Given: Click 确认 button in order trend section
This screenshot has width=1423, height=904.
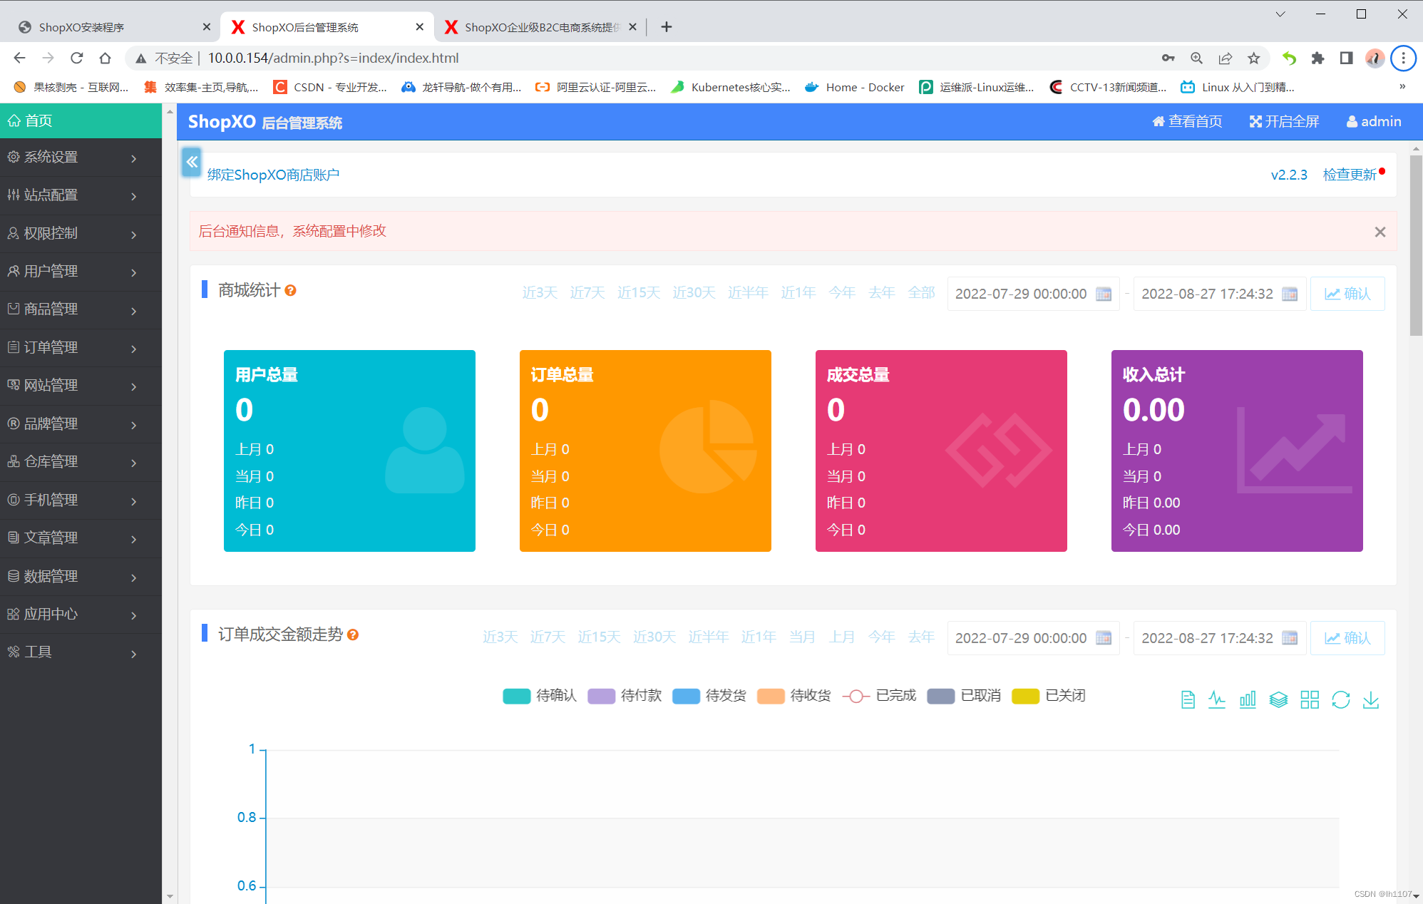Looking at the screenshot, I should (x=1347, y=638).
